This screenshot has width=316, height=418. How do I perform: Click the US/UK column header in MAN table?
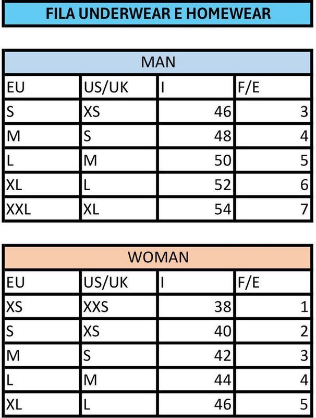pyautogui.click(x=119, y=87)
